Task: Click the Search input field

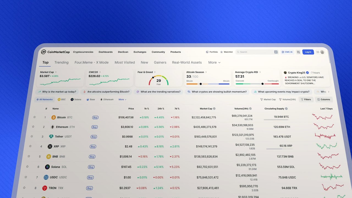Action: click(x=257, y=52)
